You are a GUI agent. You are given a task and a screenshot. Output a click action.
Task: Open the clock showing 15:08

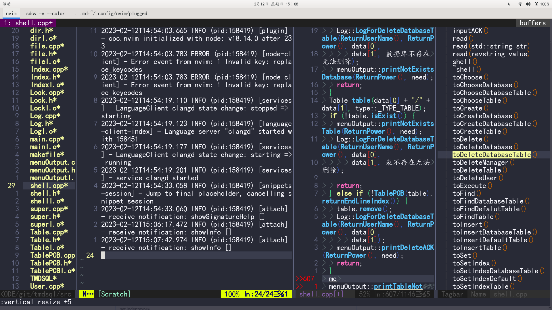click(276, 4)
